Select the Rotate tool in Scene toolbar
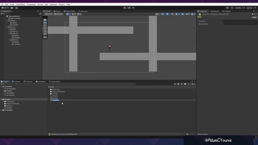Image resolution: width=258 pixels, height=145 pixels. click(x=45, y=25)
